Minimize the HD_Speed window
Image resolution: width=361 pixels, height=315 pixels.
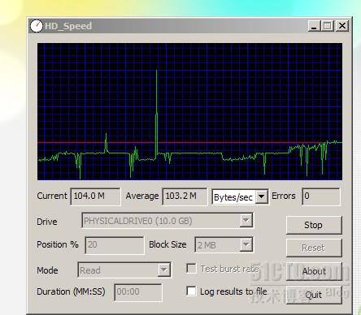tap(314, 26)
